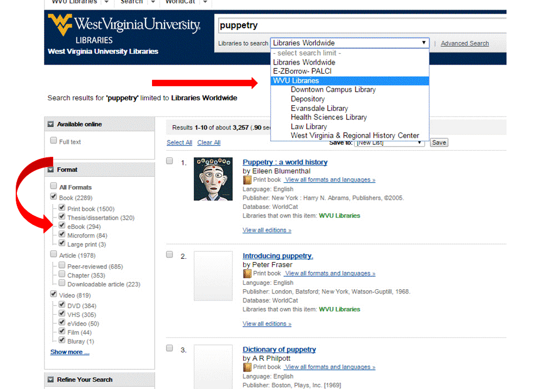Click the Advanced Search link
Viewport: 538px width, 389px height.
pyautogui.click(x=465, y=43)
